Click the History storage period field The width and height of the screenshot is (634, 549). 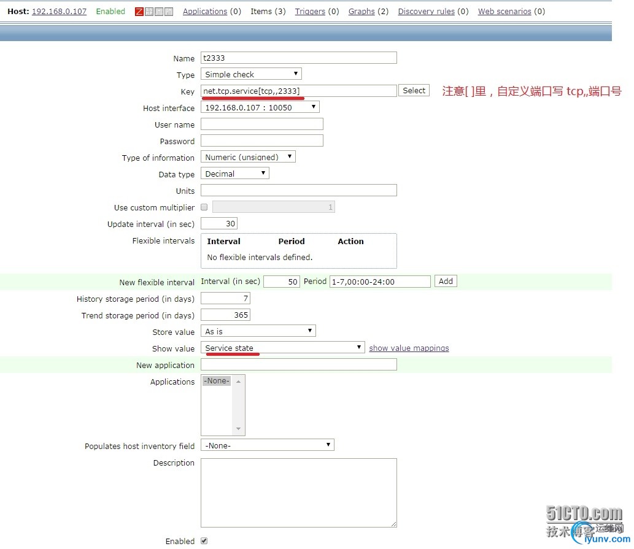[x=225, y=298]
